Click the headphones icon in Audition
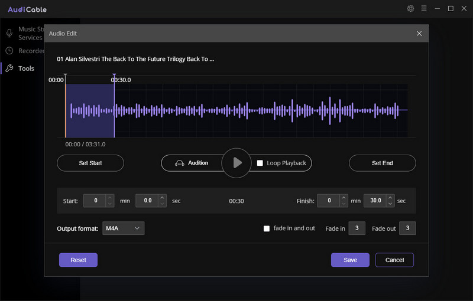 pyautogui.click(x=180, y=163)
